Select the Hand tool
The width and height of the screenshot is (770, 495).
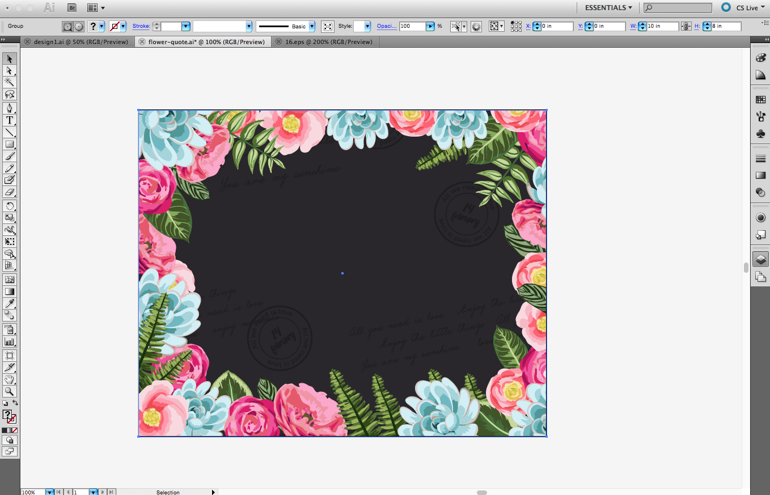tap(10, 379)
